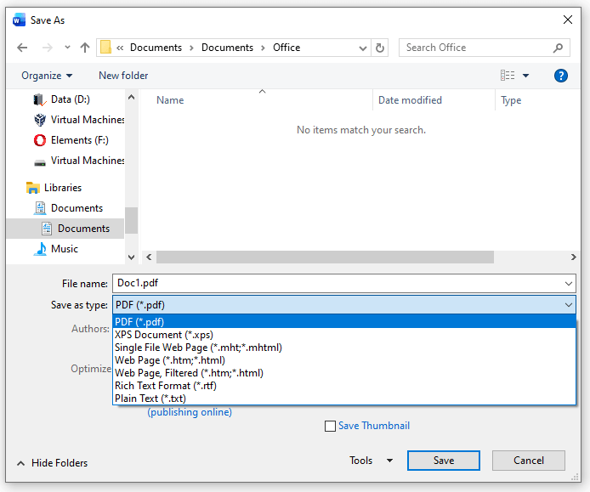This screenshot has height=492, width=590.
Task: Click the Libraries folder icon
Action: coord(33,188)
